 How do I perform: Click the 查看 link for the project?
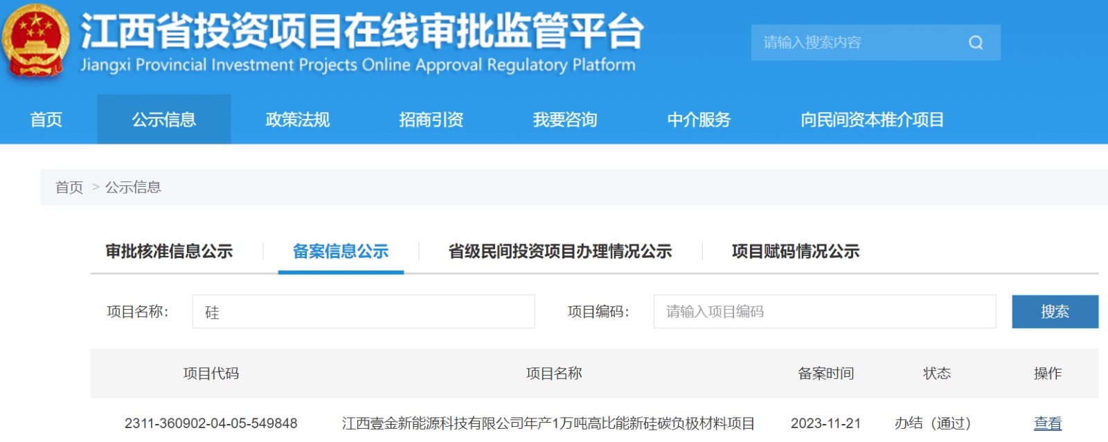1047,423
